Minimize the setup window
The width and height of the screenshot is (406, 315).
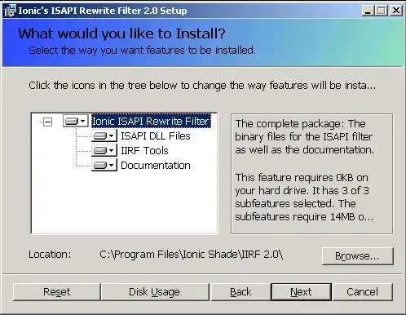(x=368, y=11)
